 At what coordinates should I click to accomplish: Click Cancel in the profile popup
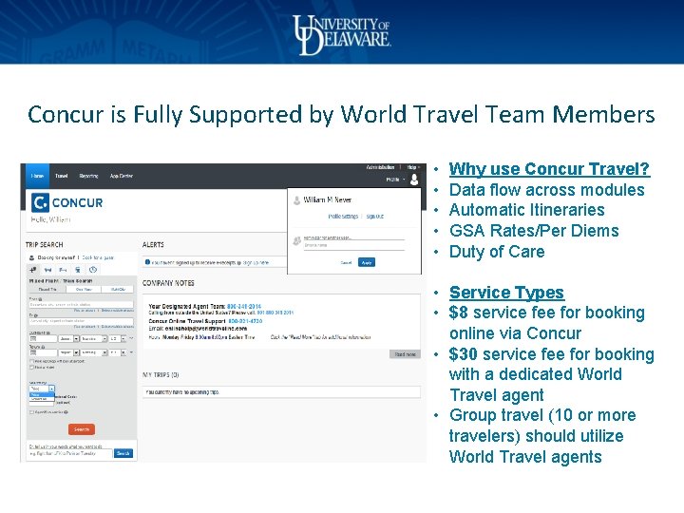346,262
